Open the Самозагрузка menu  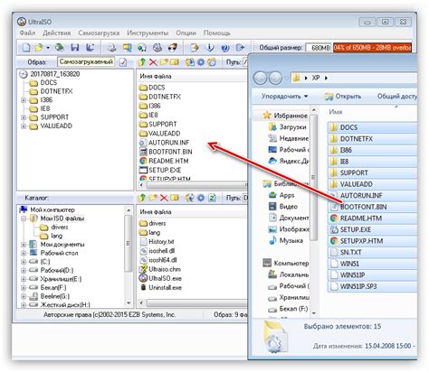[99, 33]
